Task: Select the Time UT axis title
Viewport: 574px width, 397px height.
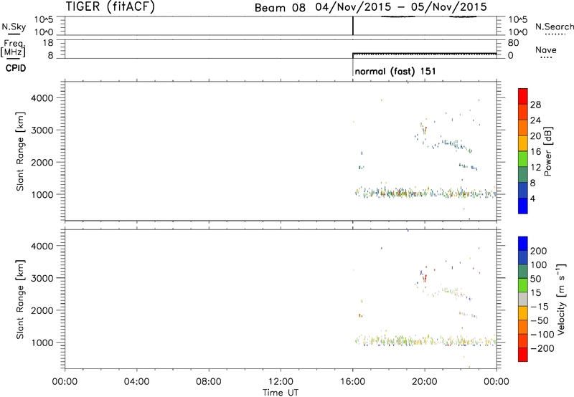Action: coord(281,392)
